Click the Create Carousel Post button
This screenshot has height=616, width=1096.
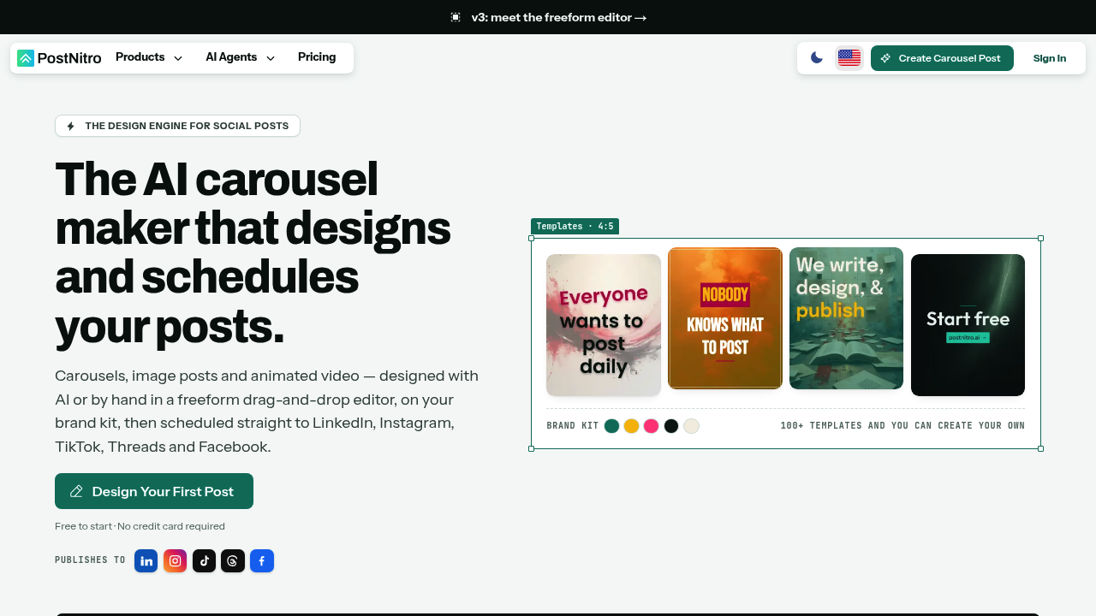click(942, 58)
